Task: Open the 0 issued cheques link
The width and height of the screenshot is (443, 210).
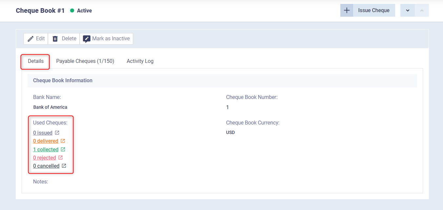Action: pos(43,133)
